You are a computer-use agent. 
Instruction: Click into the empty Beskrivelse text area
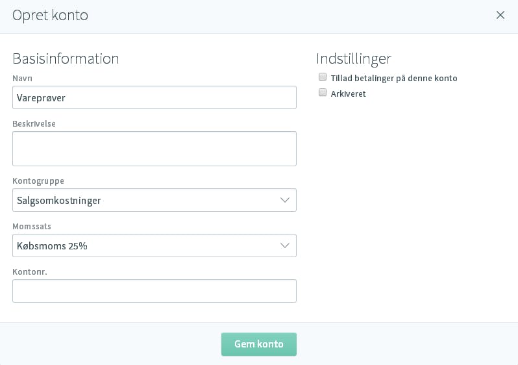(154, 149)
